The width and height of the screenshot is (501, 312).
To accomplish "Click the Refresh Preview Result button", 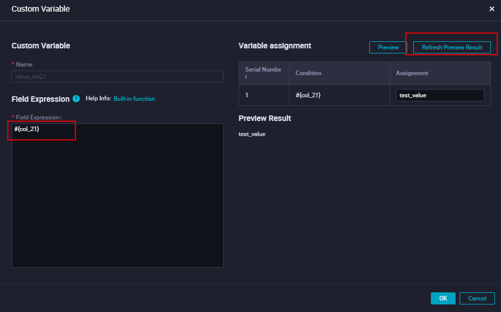I will [x=452, y=47].
